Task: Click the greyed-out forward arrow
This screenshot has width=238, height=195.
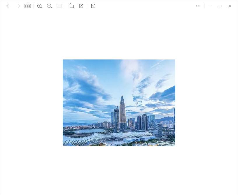Action: click(x=18, y=6)
